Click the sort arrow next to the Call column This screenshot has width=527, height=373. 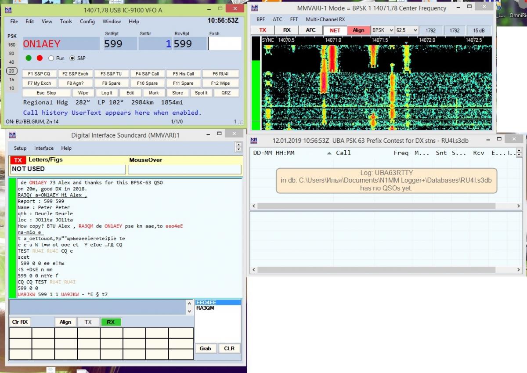click(329, 153)
